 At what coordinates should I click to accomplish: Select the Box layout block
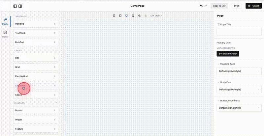[36, 58]
